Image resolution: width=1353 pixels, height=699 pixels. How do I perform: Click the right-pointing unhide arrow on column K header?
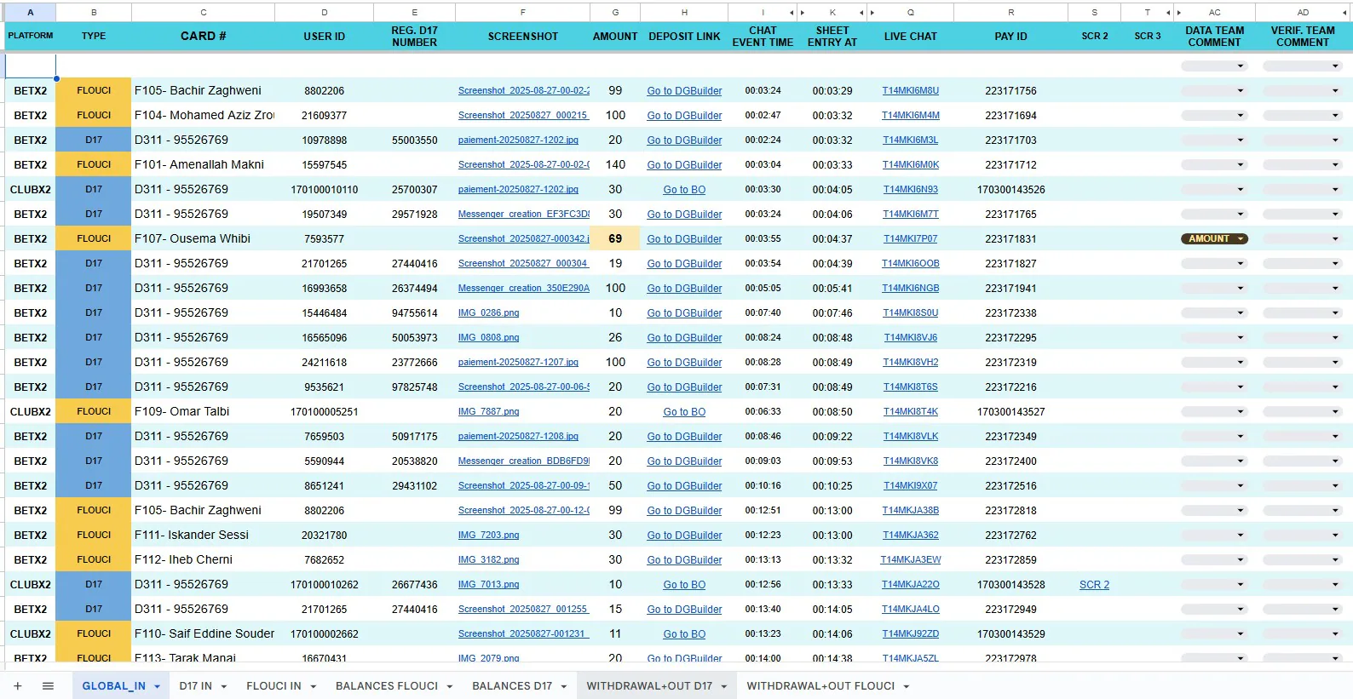pos(802,13)
